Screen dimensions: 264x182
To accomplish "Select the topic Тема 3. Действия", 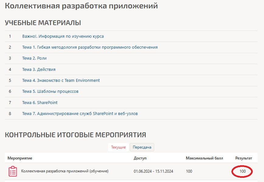I will click(39, 69).
